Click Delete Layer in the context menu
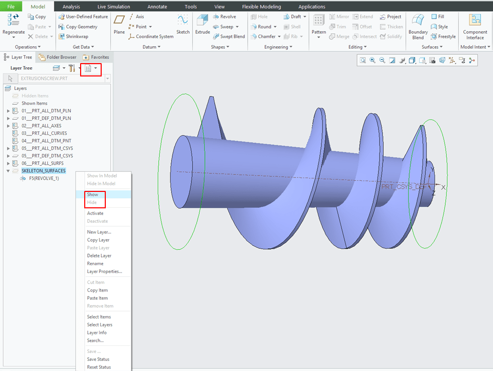 99,256
